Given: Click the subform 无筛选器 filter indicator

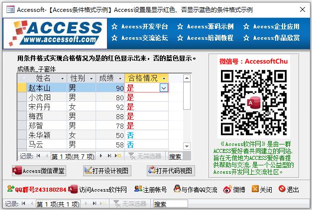Looking at the screenshot, I should [145, 156].
